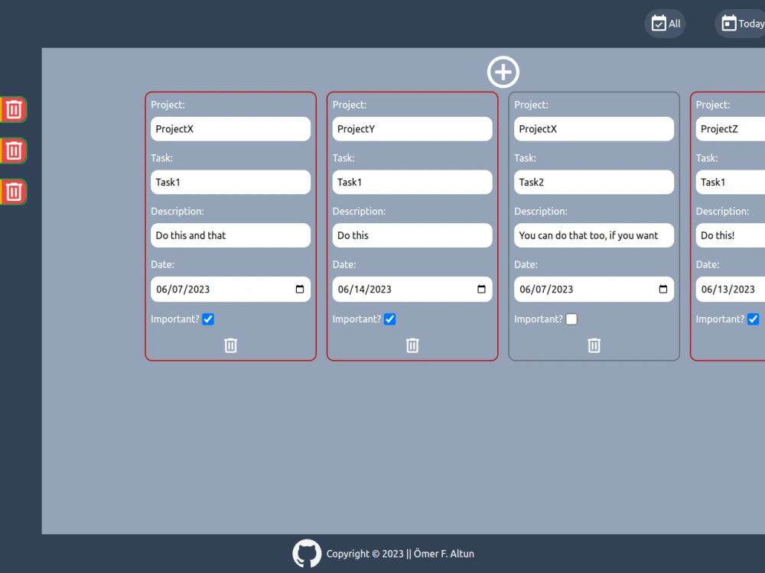Click the top red trash icon in the sidebar
The image size is (765, 573).
13,109
